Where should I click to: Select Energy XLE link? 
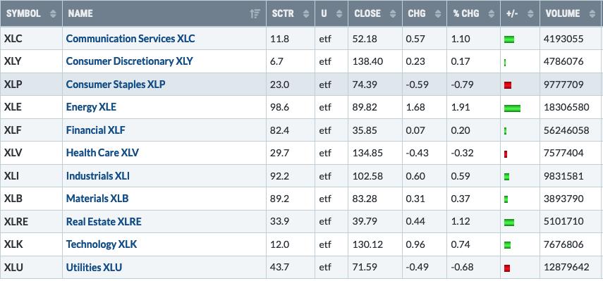pos(91,107)
